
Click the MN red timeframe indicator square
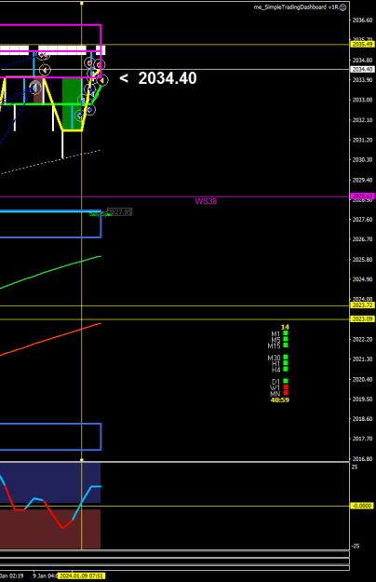point(286,393)
